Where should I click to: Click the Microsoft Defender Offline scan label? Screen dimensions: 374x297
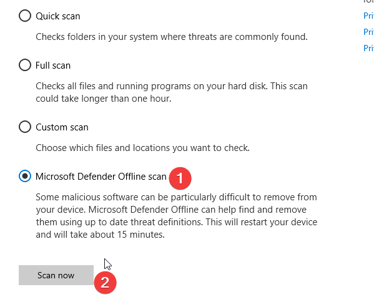pos(101,177)
